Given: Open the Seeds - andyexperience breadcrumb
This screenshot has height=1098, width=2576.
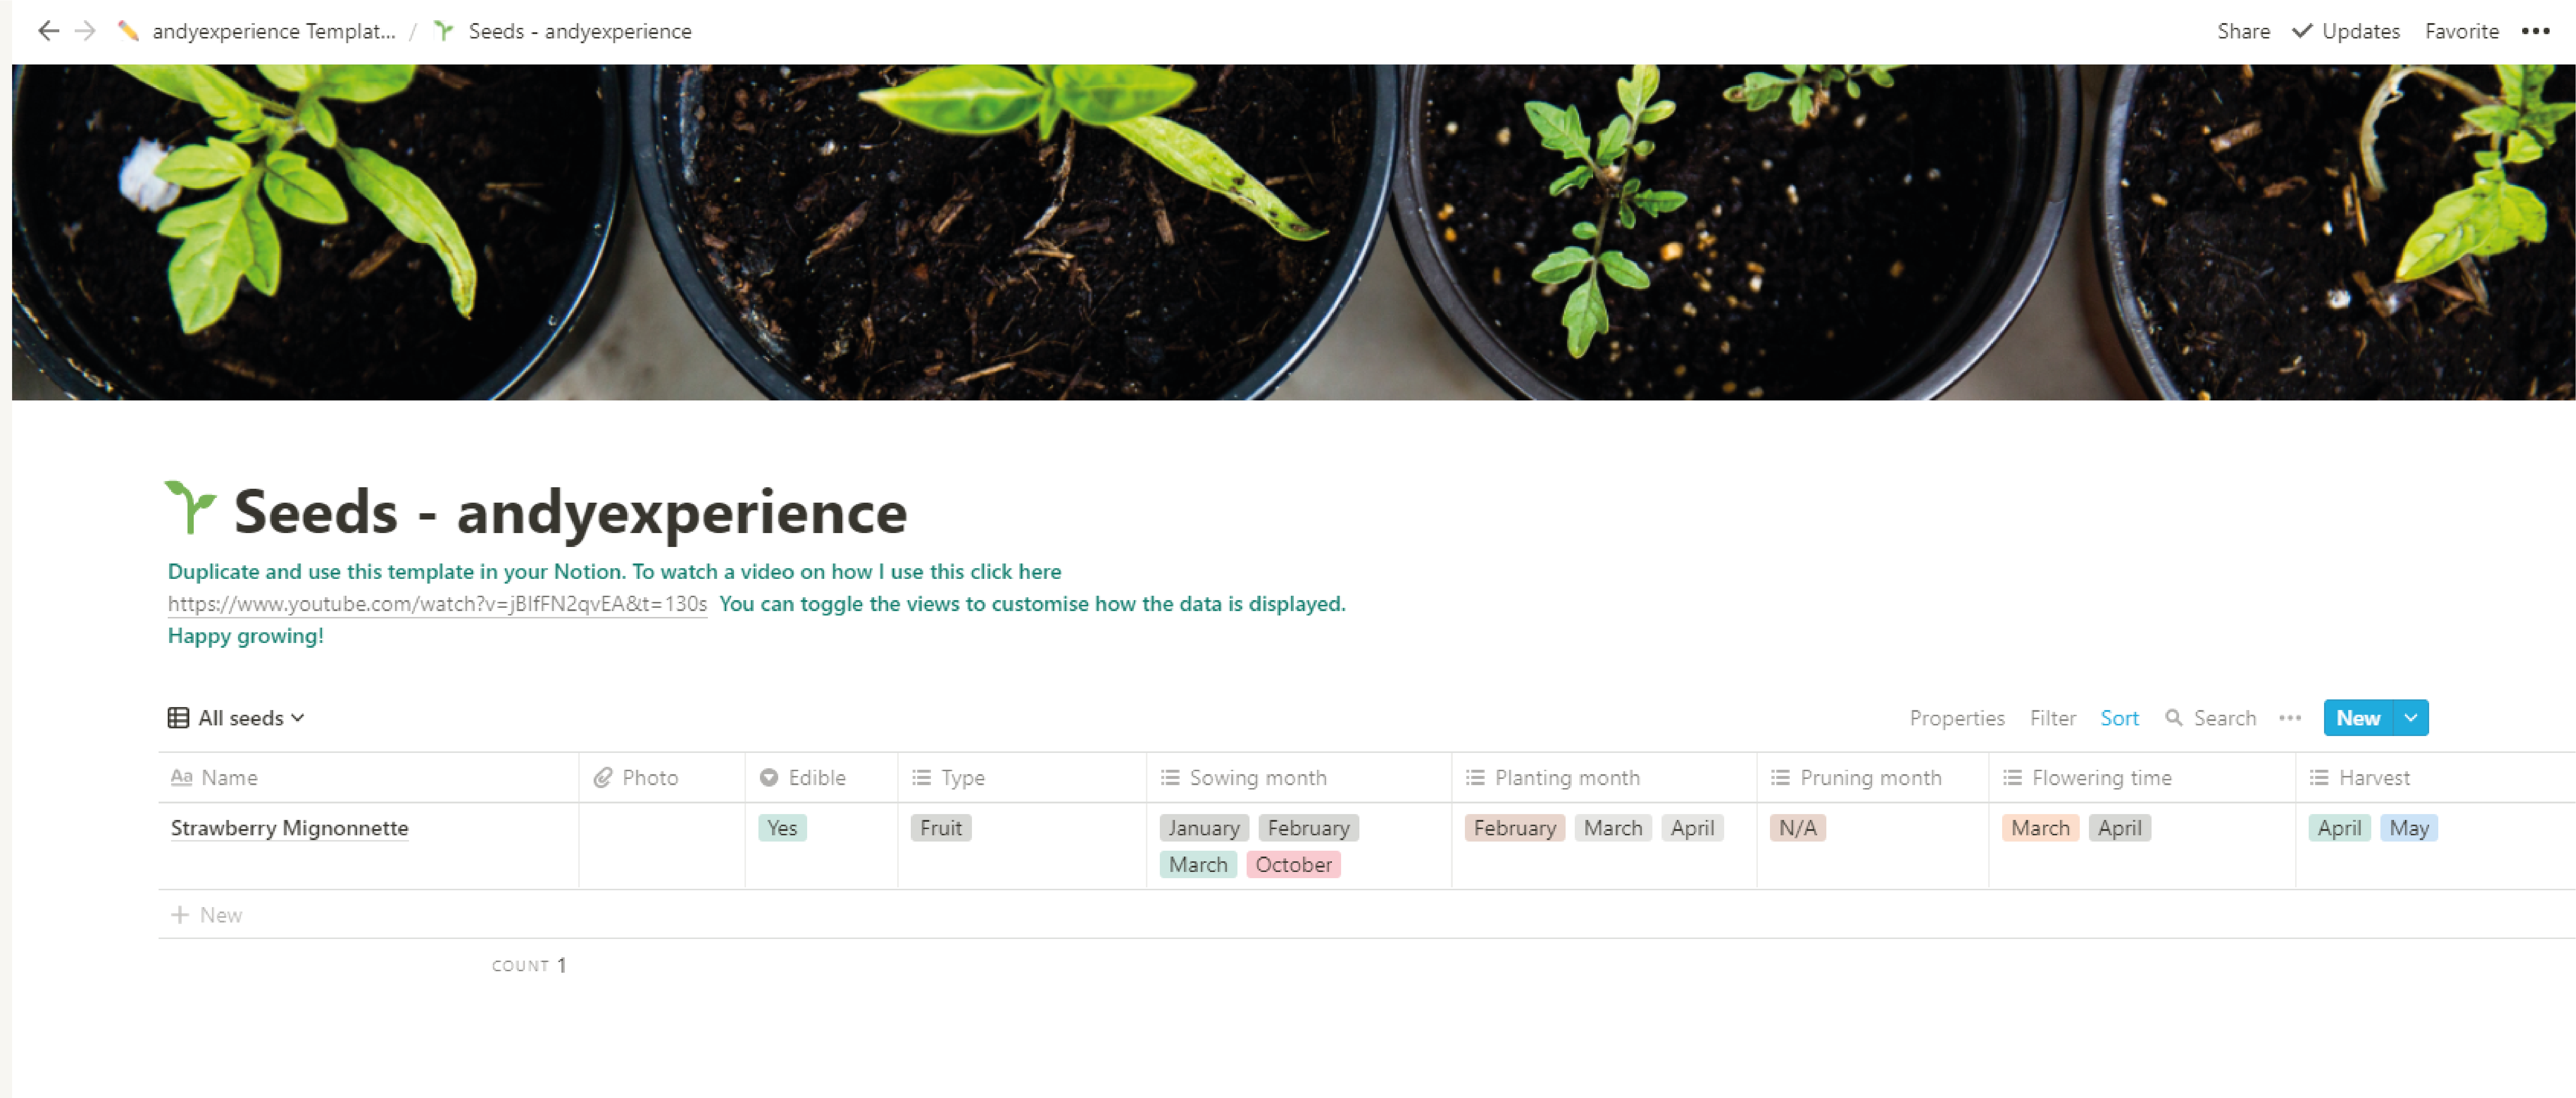Looking at the screenshot, I should (580, 31).
